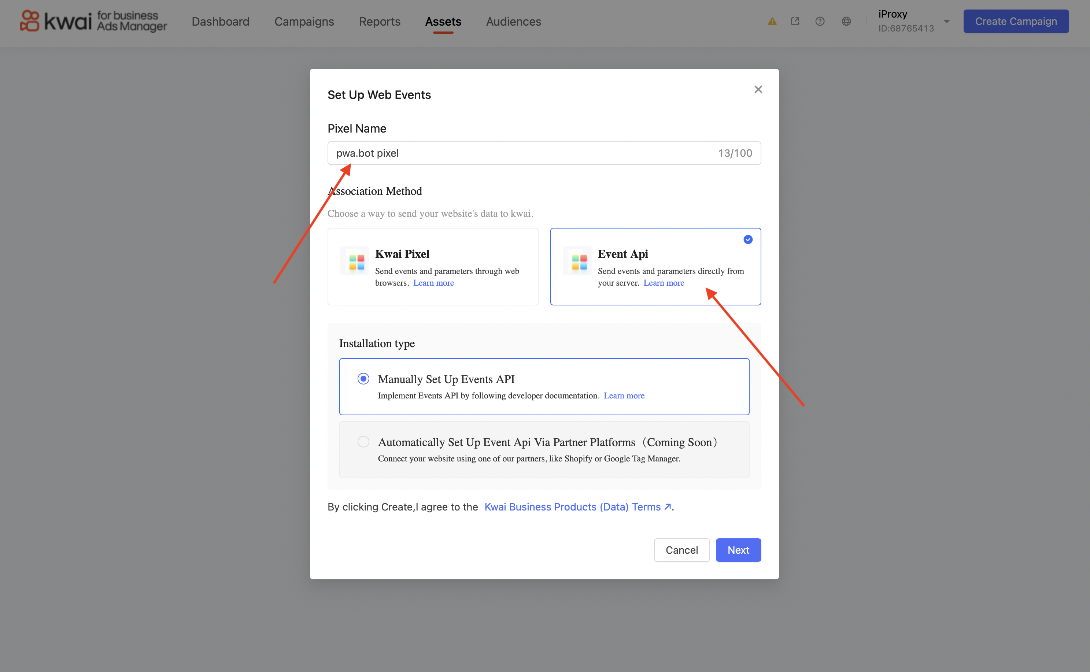This screenshot has width=1090, height=672.
Task: Expand the iProxy account dropdown arrow
Action: pyautogui.click(x=946, y=21)
